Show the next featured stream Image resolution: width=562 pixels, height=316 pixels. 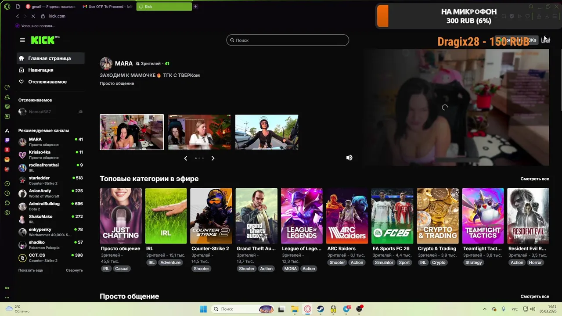coord(213,158)
